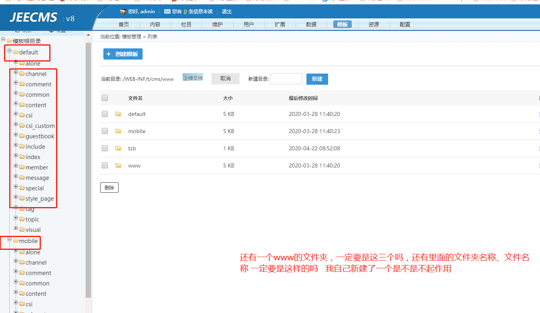Click the mail envelope icon in header
This screenshot has height=313, width=540.
tap(167, 12)
